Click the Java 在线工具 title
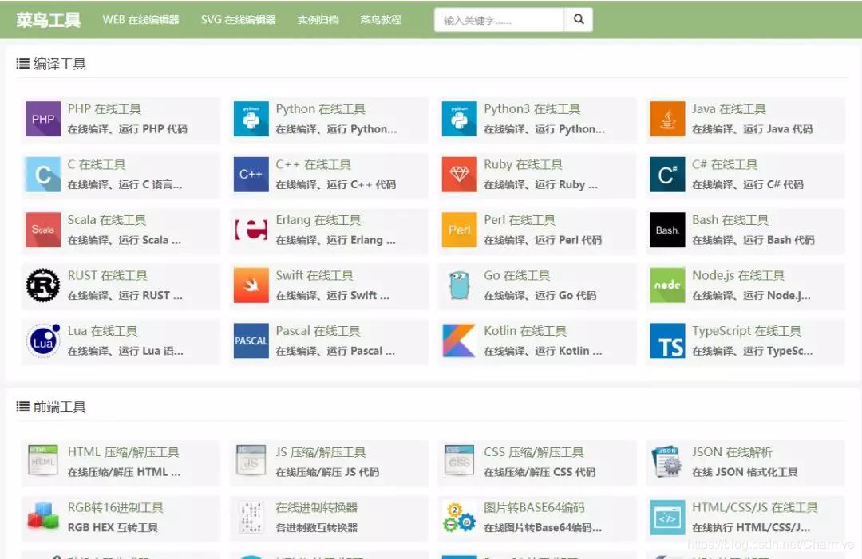The width and height of the screenshot is (862, 559). click(729, 108)
